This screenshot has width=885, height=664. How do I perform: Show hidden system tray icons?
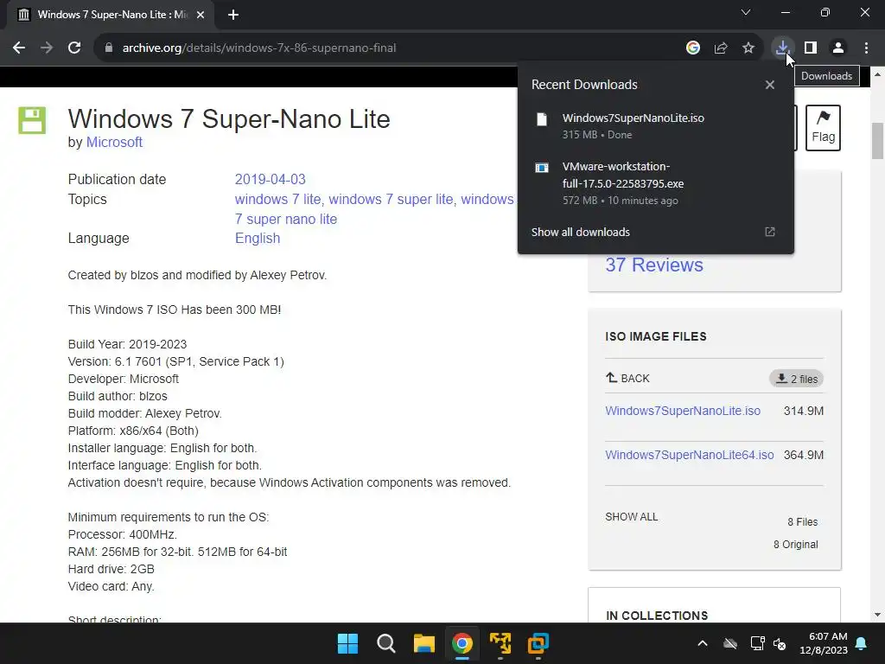click(702, 643)
